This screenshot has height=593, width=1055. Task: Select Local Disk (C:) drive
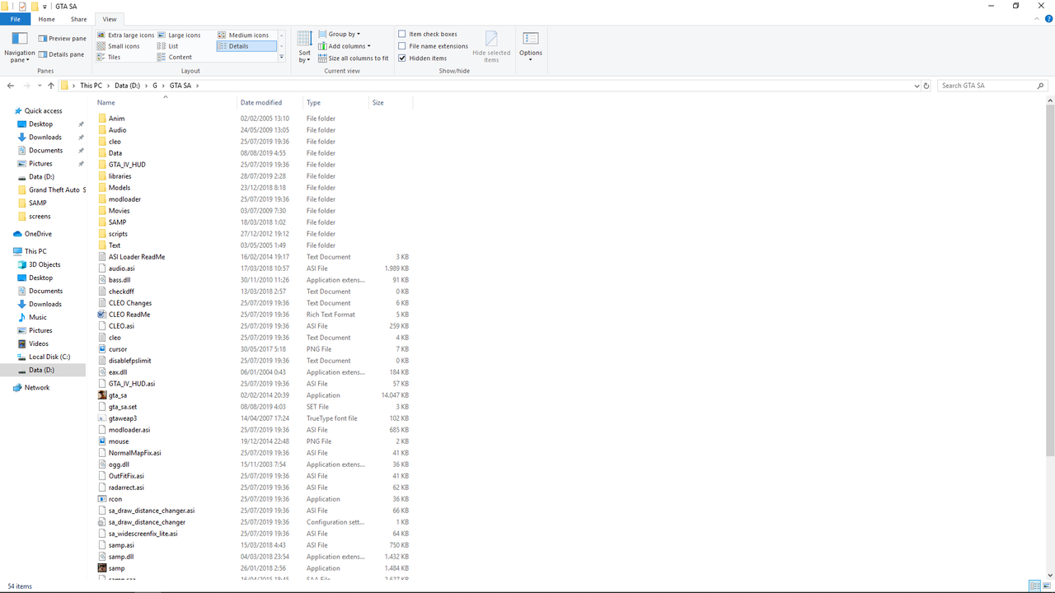(49, 357)
